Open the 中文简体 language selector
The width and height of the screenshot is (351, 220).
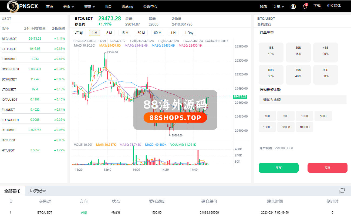[x=334, y=6]
